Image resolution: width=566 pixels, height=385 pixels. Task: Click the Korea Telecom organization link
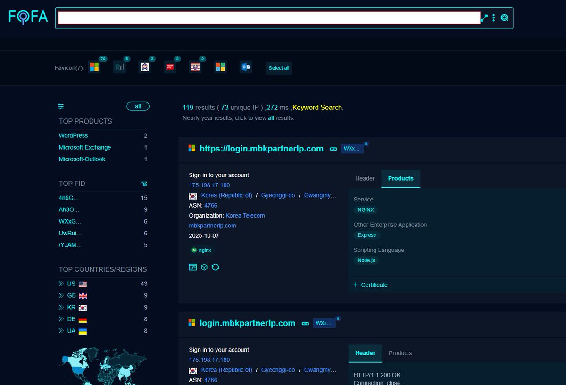[245, 215]
